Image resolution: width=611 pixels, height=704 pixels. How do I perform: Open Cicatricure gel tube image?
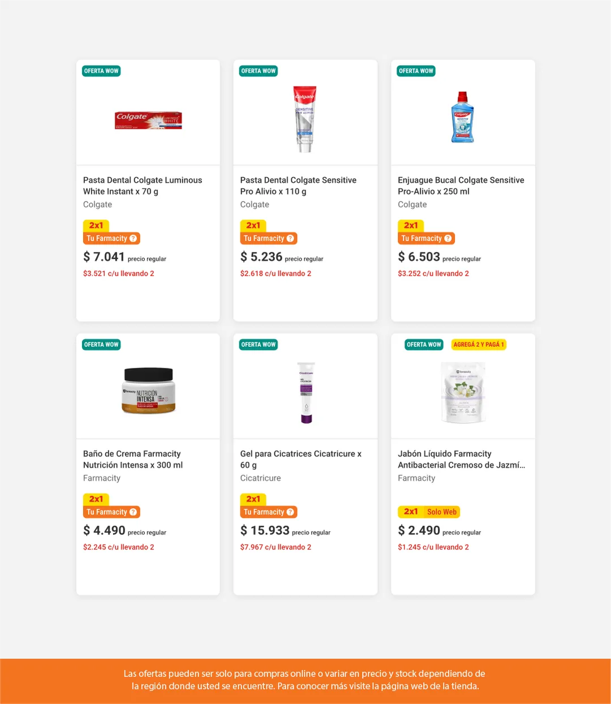click(x=306, y=393)
